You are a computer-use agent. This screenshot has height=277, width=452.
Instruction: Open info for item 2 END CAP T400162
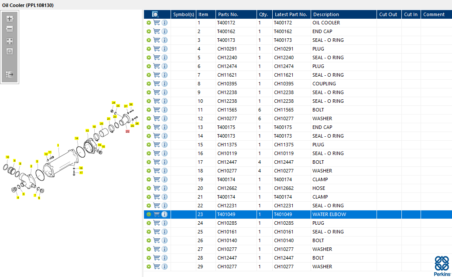[x=164, y=31]
